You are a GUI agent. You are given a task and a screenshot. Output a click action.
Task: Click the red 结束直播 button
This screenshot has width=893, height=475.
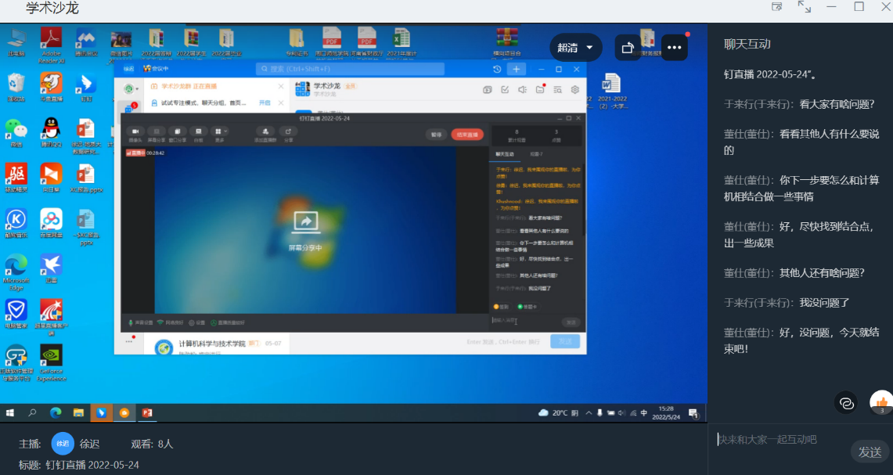[467, 135]
